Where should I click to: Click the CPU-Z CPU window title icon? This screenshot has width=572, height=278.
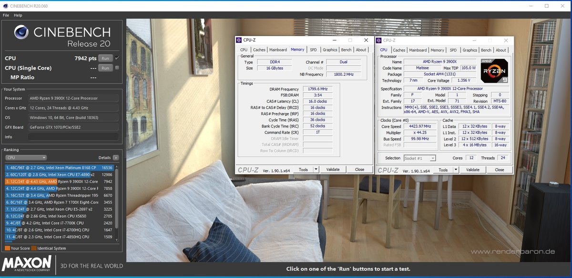coord(379,40)
